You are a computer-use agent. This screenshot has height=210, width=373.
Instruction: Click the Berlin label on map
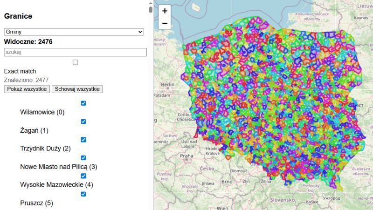point(168,85)
